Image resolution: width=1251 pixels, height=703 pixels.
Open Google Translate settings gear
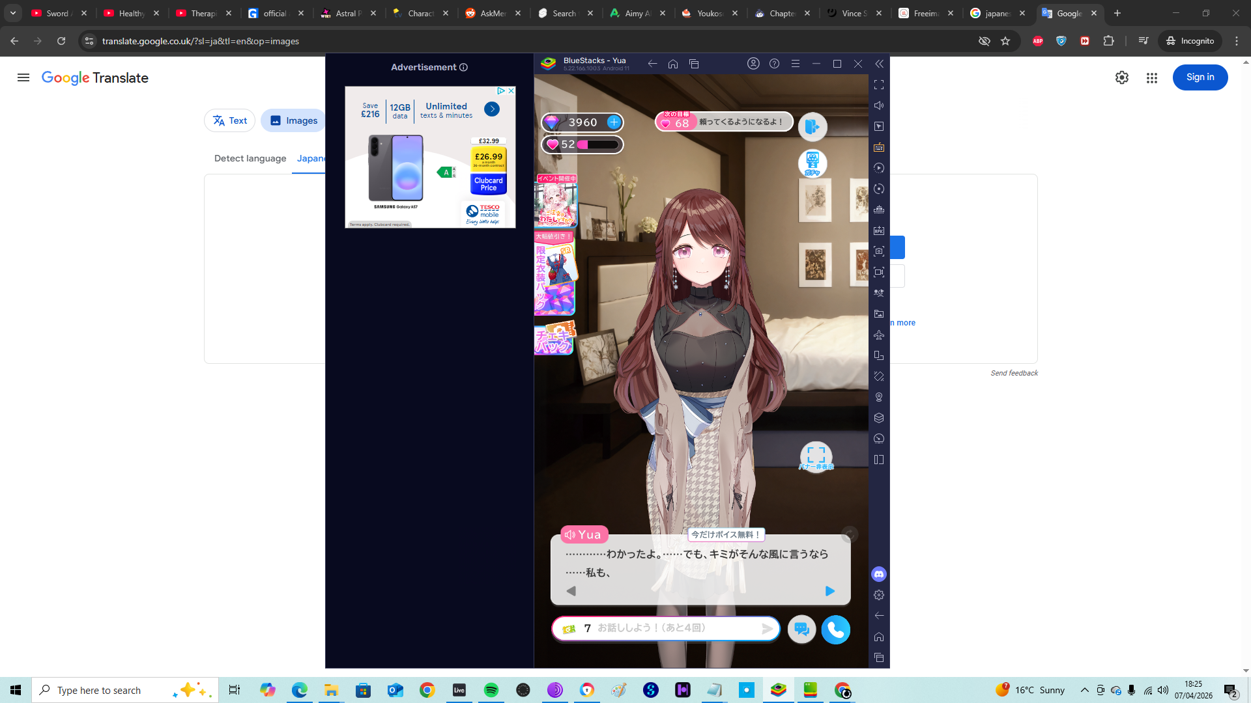[1122, 77]
